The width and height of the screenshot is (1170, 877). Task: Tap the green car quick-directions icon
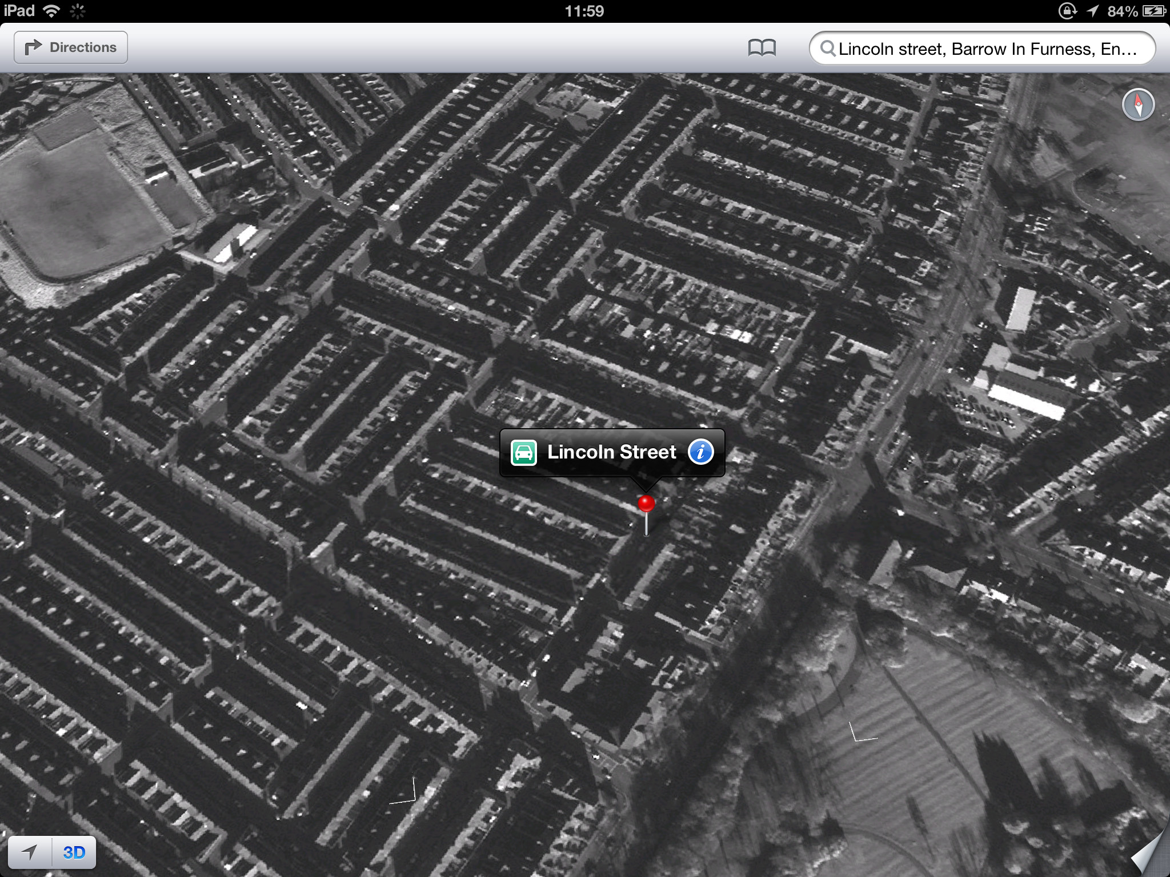pyautogui.click(x=524, y=453)
